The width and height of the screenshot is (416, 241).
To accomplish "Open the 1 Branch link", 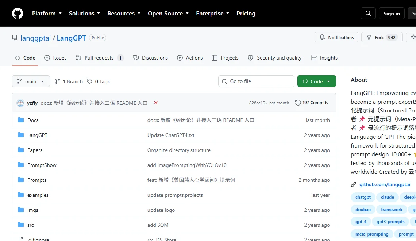I will (x=69, y=81).
